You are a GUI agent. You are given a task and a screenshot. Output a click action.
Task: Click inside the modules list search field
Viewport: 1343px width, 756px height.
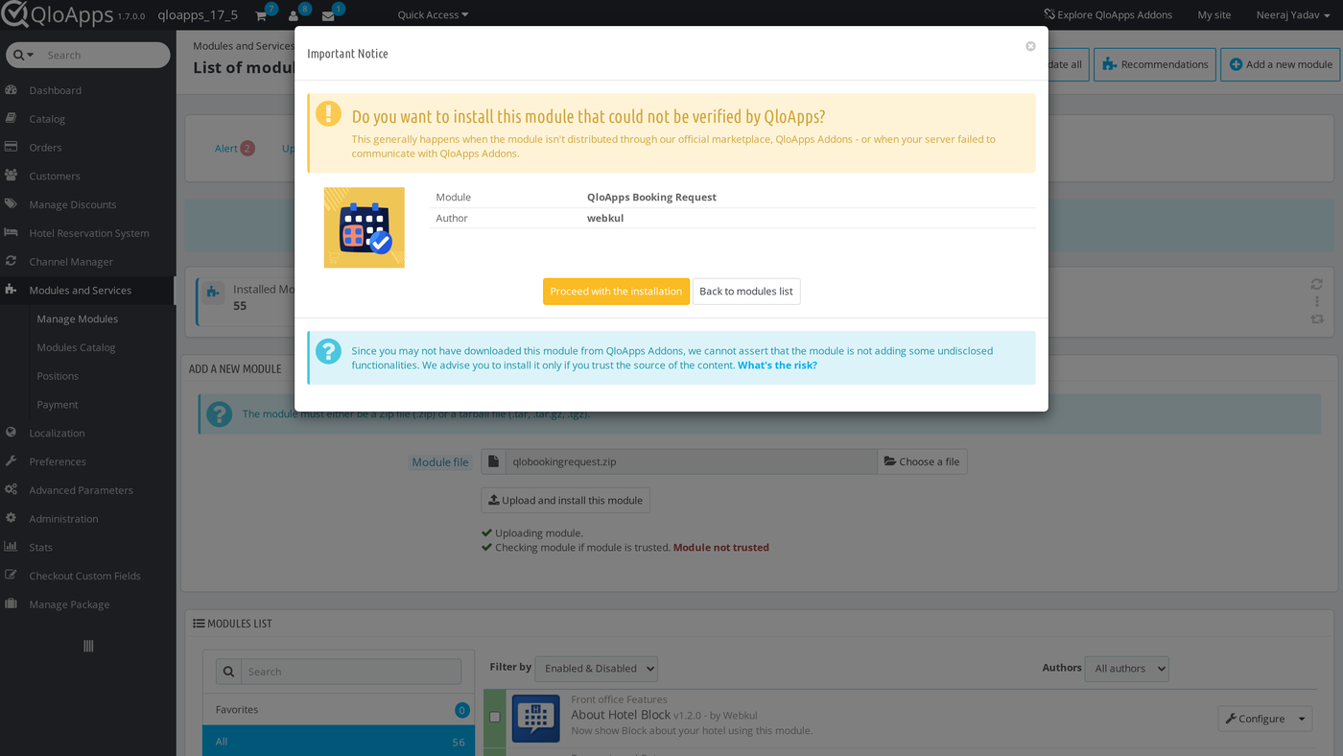coord(351,672)
